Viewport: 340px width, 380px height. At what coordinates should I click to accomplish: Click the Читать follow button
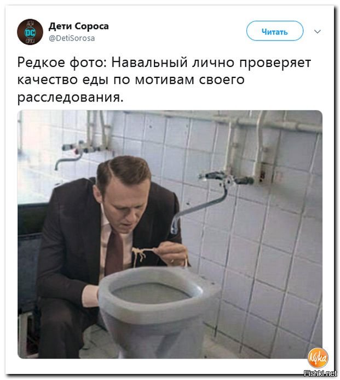[x=275, y=31]
